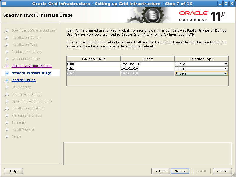
Task: Click the Interface Type column header
Action: click(201, 59)
